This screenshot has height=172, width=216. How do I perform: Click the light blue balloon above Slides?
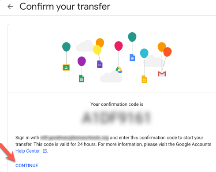click(x=144, y=53)
